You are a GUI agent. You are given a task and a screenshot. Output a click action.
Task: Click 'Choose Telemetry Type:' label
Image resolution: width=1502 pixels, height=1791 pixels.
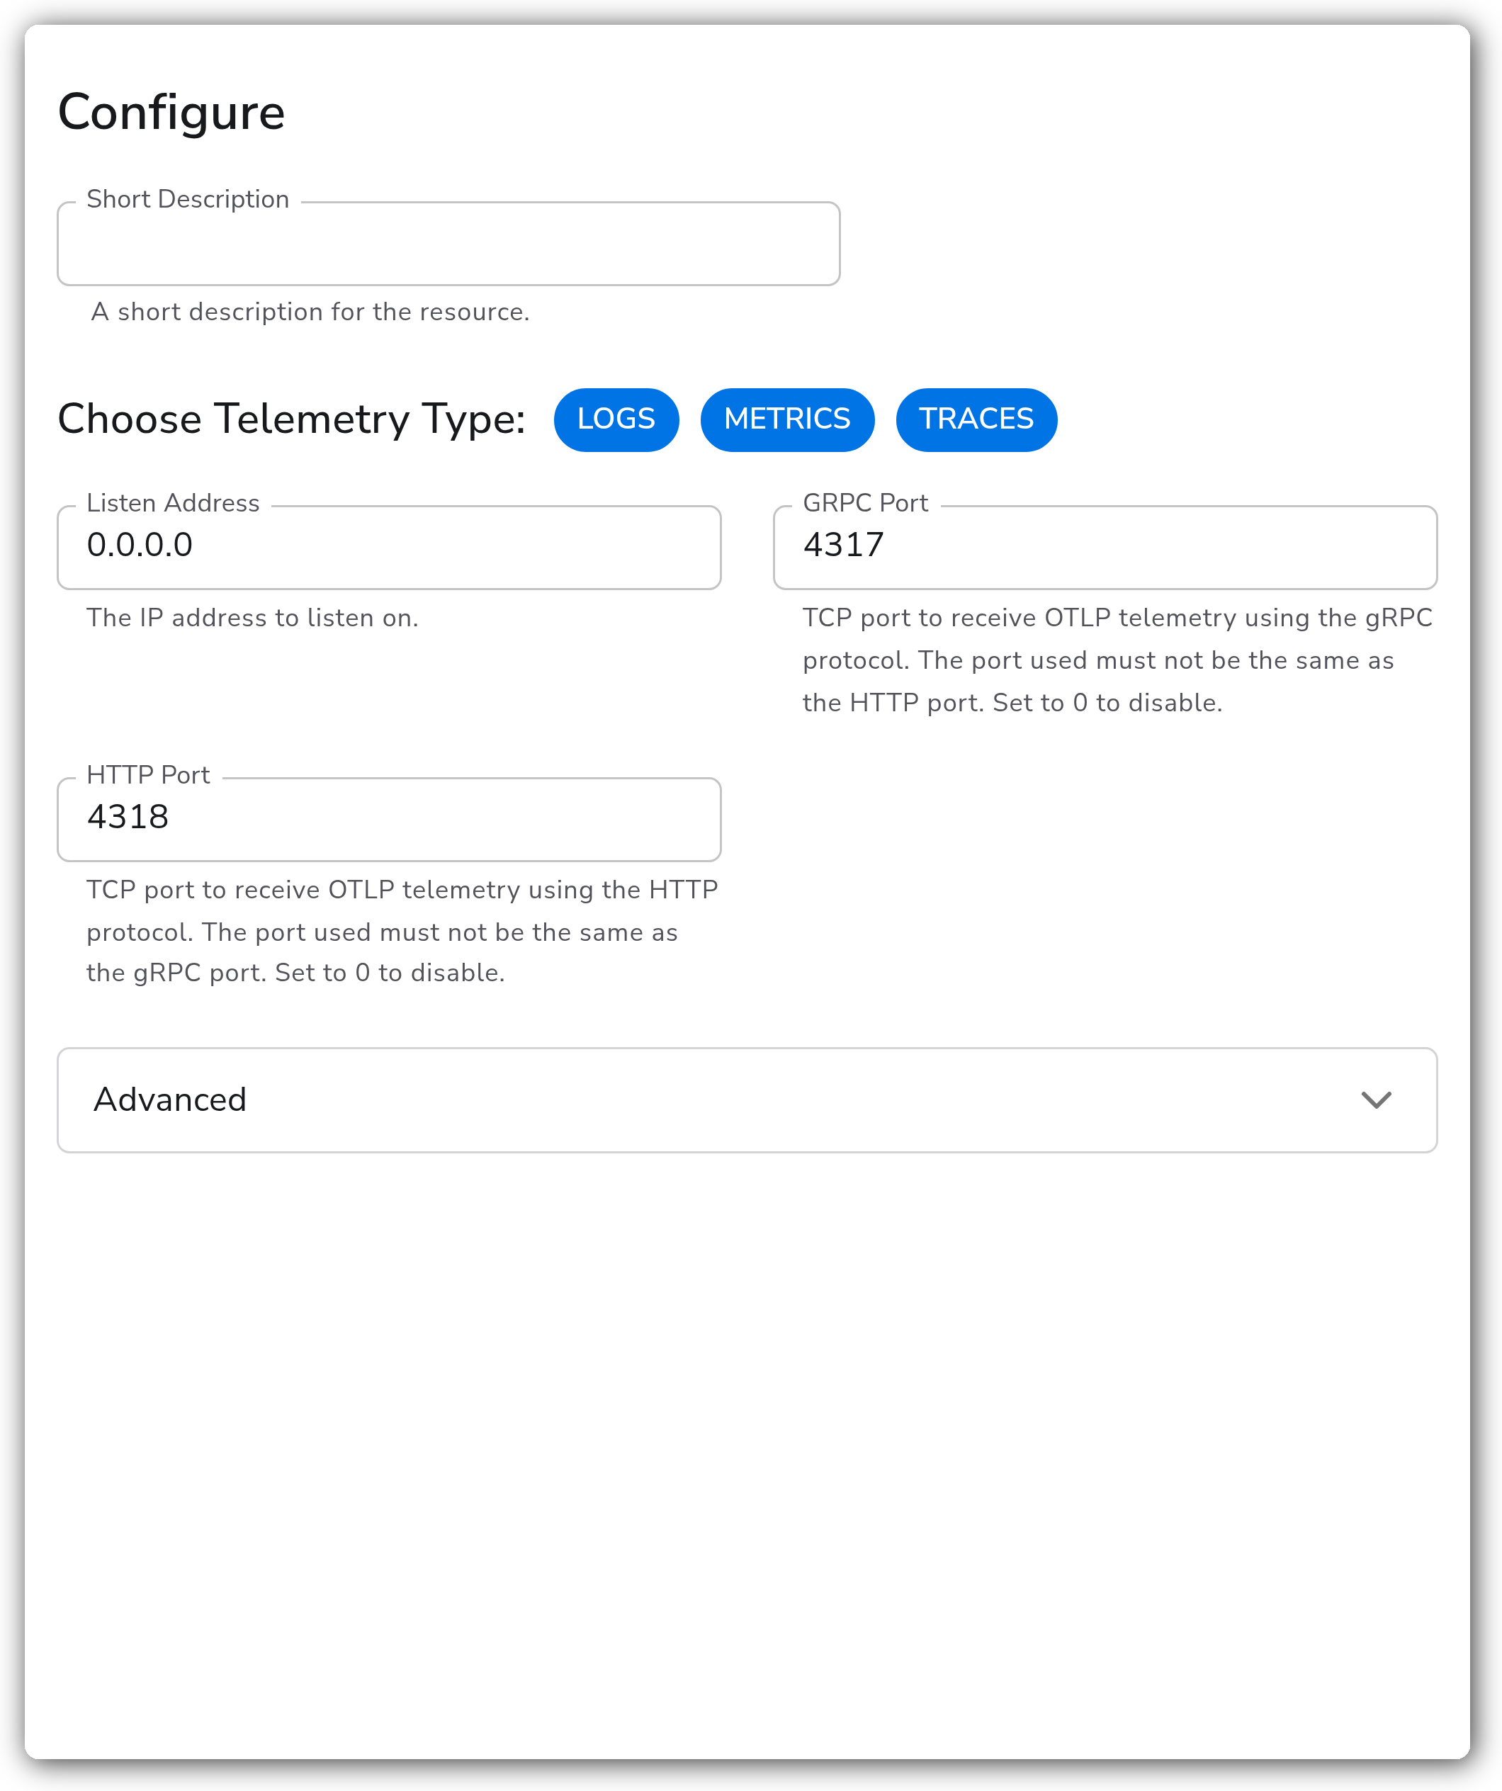(x=292, y=419)
